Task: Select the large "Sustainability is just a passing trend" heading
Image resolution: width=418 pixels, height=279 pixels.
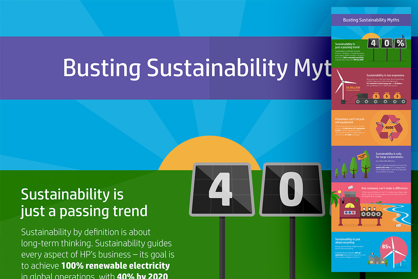Action: tap(84, 203)
